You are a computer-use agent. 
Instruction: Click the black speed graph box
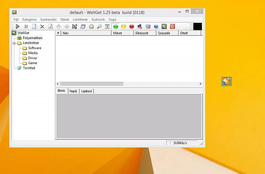(197, 26)
